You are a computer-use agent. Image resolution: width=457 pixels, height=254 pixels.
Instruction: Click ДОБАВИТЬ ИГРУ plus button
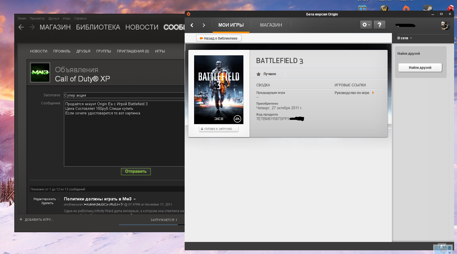pos(36,220)
